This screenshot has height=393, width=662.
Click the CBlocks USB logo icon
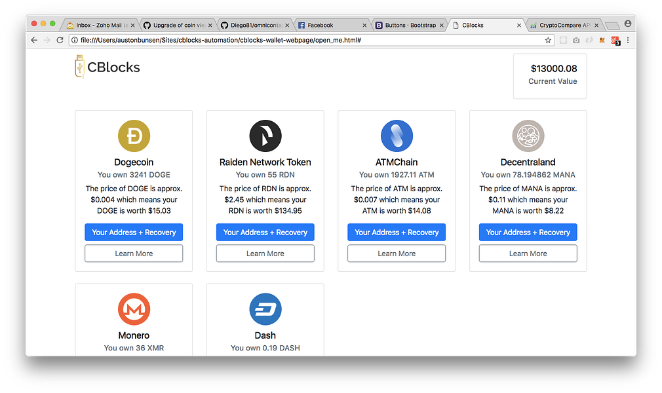[x=79, y=67]
